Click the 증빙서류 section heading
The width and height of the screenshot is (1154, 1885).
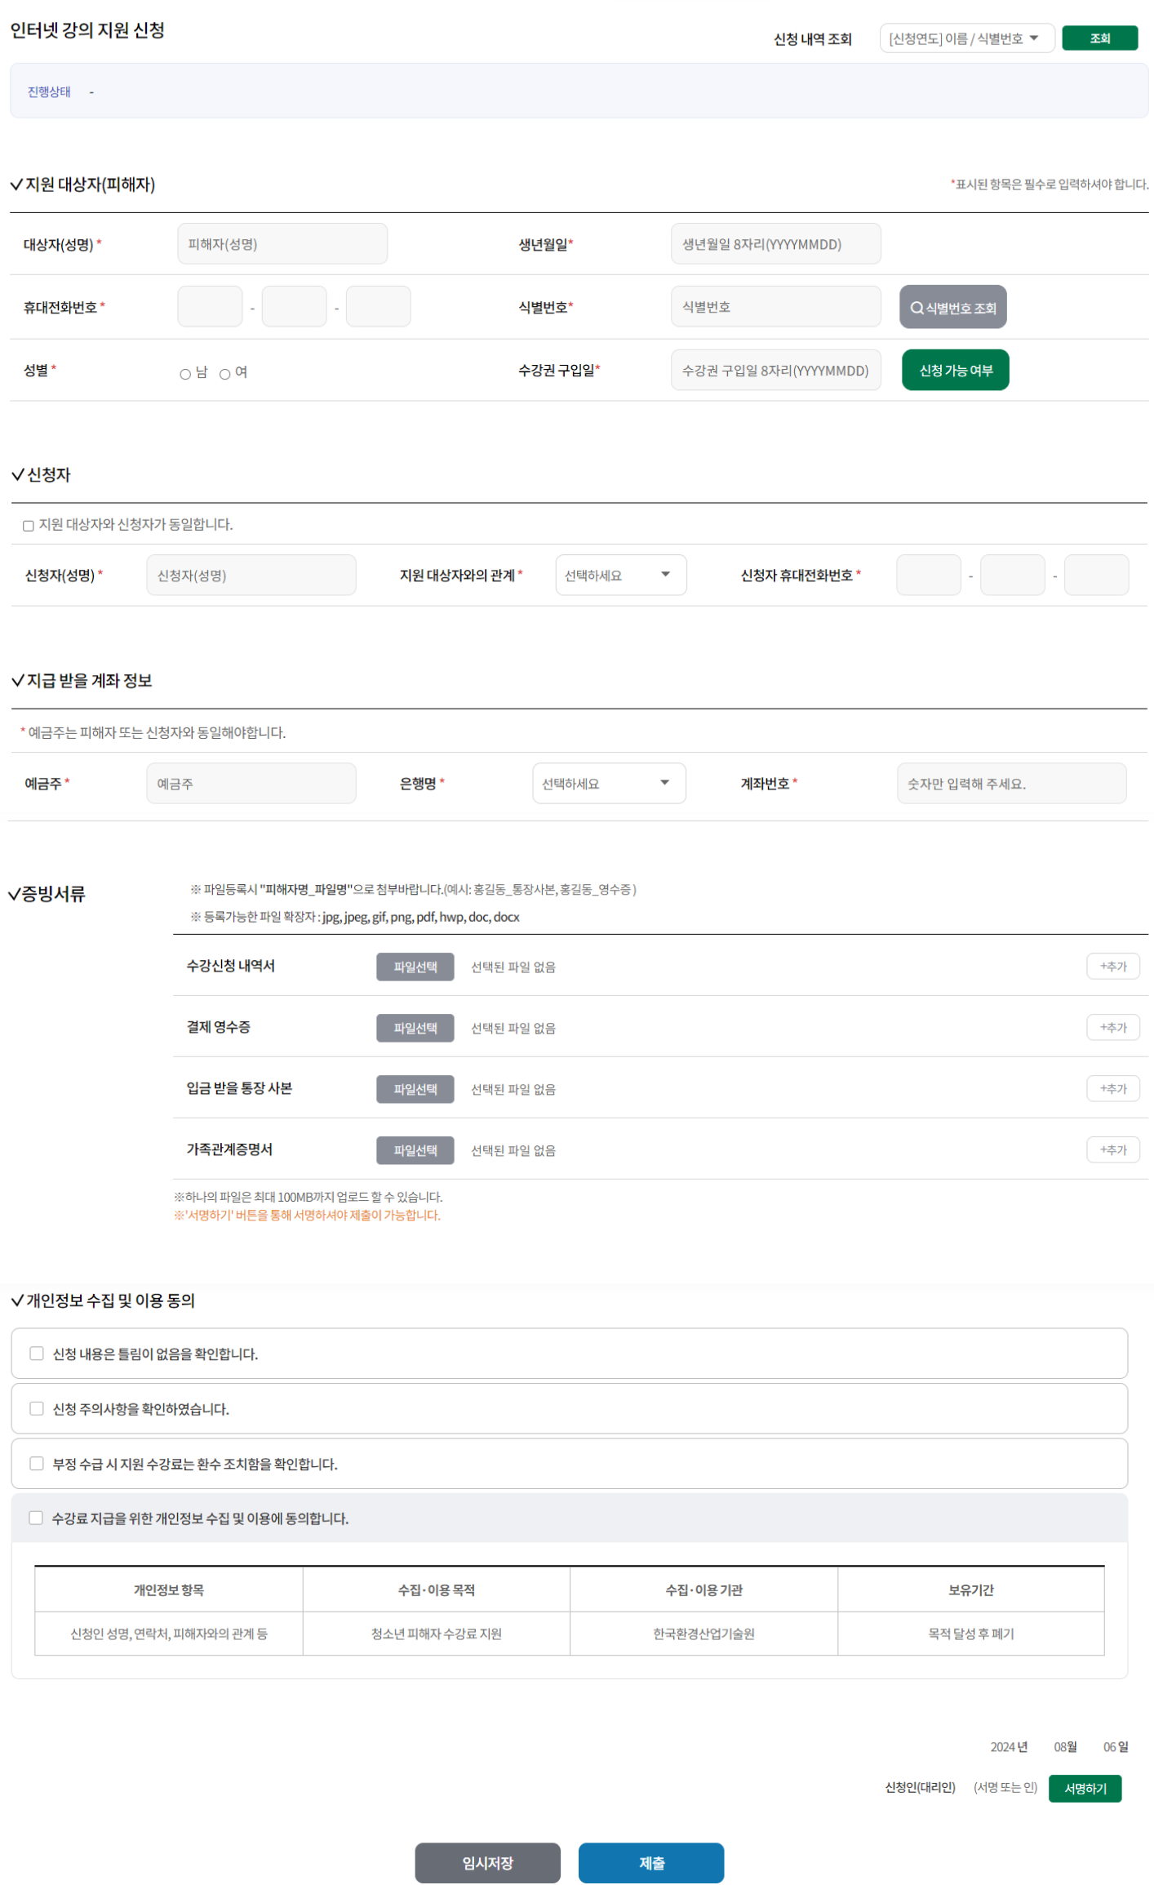click(47, 894)
